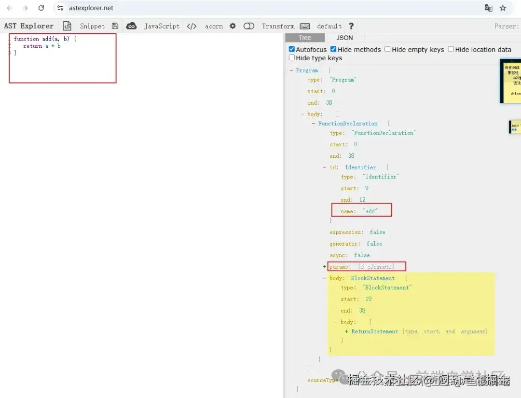
Task: Click the Identifier "start: 9" row
Action: tap(355, 188)
